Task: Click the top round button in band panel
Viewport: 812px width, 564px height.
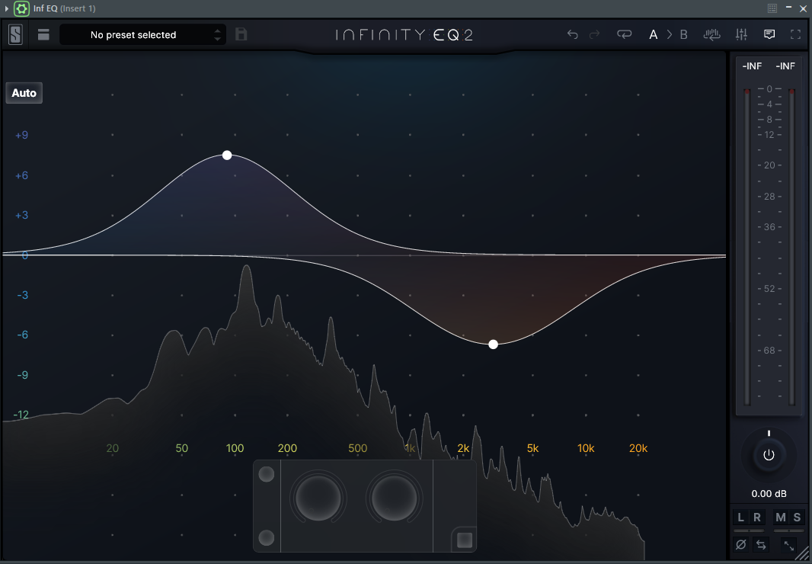Action: pyautogui.click(x=266, y=474)
